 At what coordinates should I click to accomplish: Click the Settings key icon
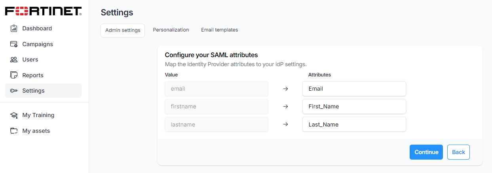tap(14, 91)
